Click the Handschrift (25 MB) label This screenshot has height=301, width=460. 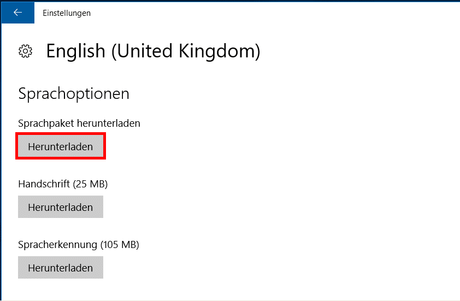(x=63, y=184)
